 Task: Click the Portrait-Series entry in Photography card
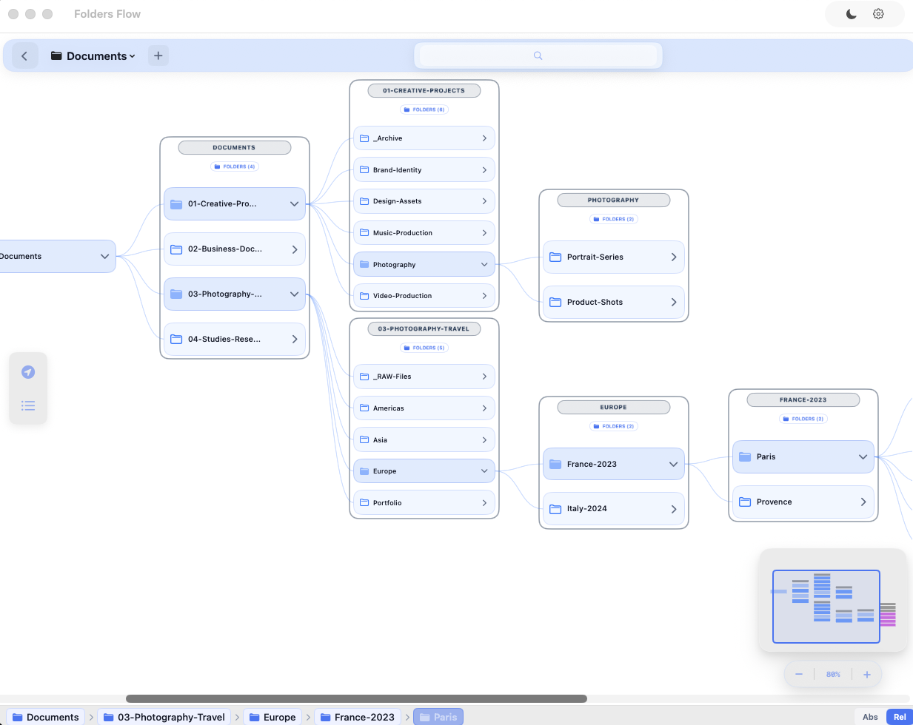coord(613,257)
